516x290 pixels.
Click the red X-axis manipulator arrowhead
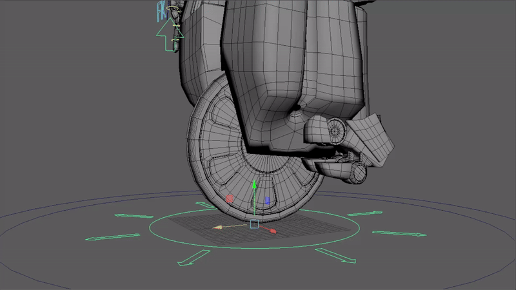click(273, 230)
